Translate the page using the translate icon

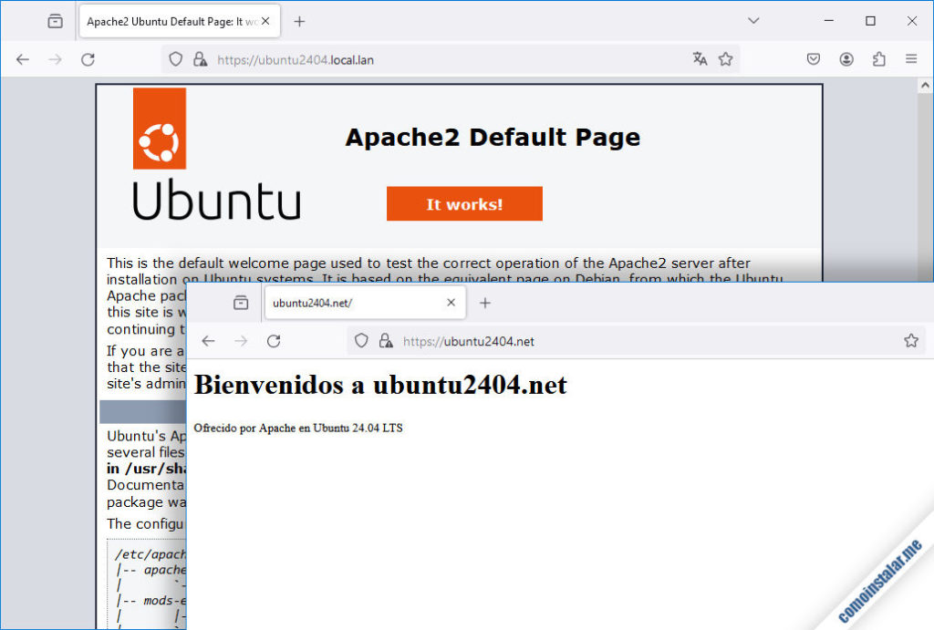(700, 58)
